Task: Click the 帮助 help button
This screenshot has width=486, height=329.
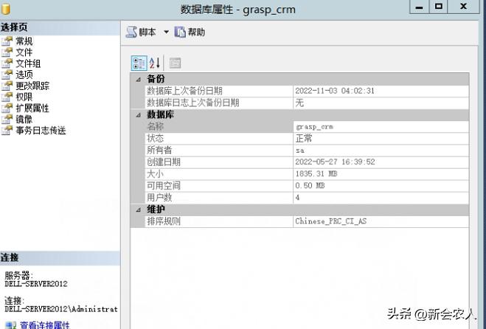Action: pos(190,32)
